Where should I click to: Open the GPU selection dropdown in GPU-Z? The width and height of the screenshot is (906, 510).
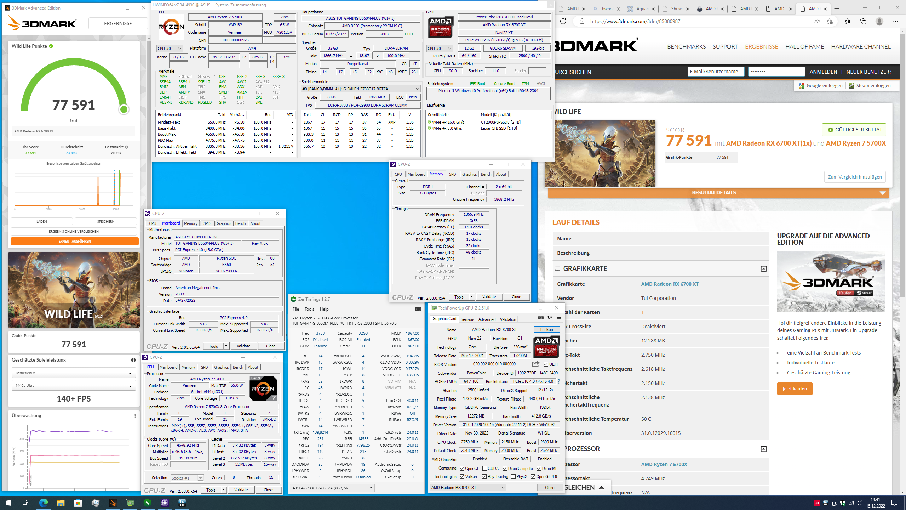pyautogui.click(x=468, y=488)
